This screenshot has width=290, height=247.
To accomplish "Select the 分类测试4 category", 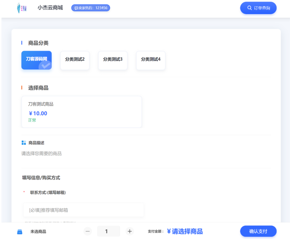I will click(x=150, y=60).
